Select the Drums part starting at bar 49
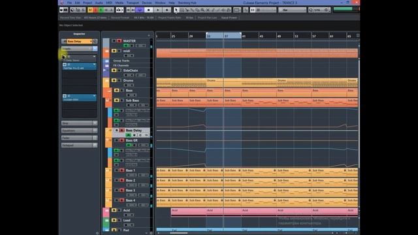This screenshot has width=418, height=235. (x=294, y=83)
